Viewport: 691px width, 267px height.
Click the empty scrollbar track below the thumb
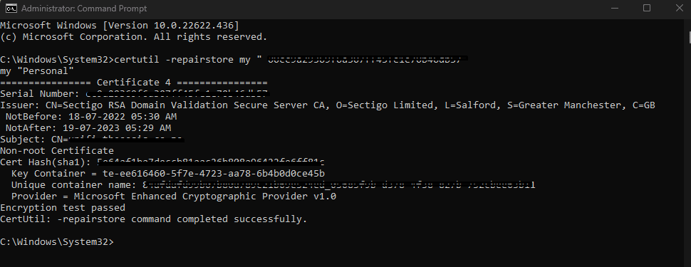coord(689,155)
